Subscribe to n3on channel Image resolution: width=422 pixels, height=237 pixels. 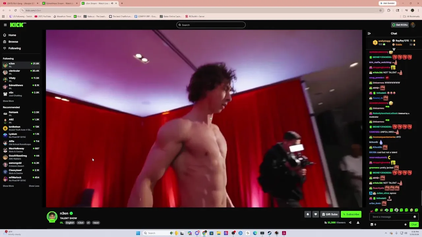(x=351, y=214)
